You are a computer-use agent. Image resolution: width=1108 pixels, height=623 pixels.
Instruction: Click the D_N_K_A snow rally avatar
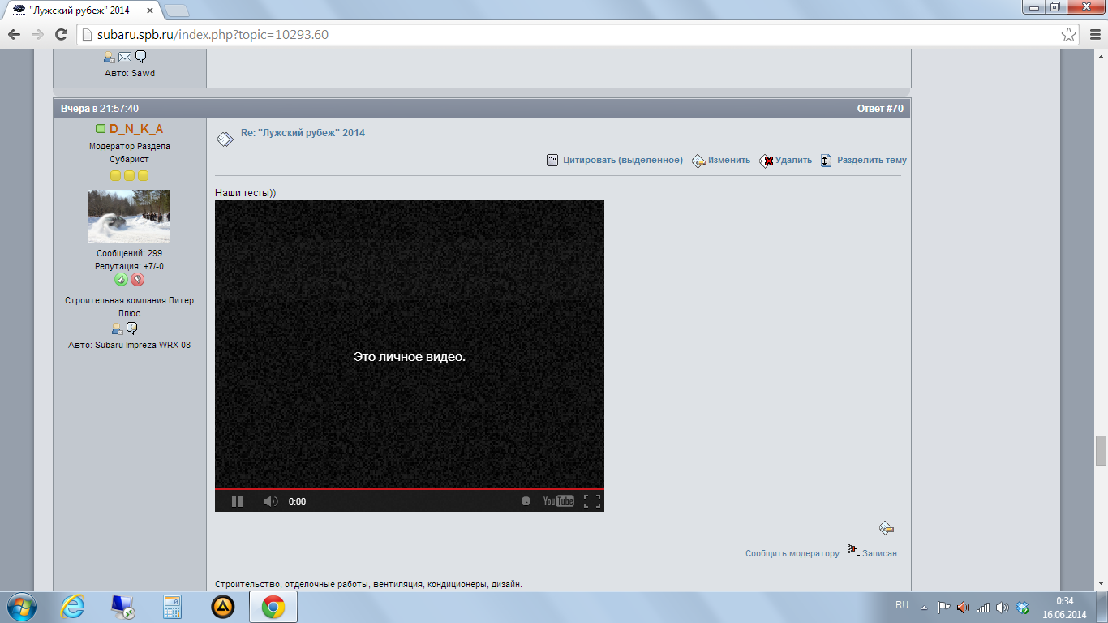129,217
